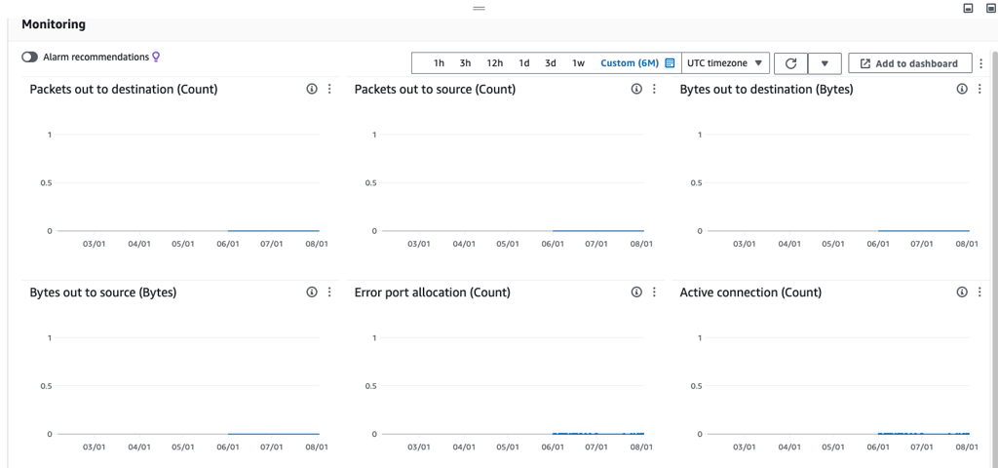Click the Active connection (Count) title
The image size is (998, 468).
click(x=750, y=292)
